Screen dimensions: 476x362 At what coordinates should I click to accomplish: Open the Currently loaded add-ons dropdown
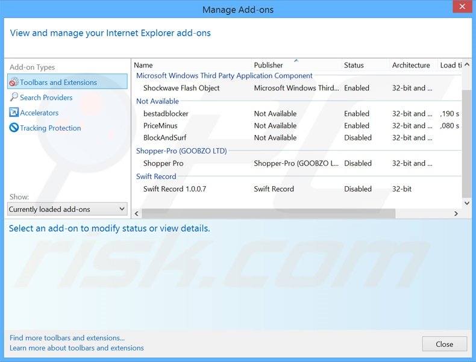click(x=67, y=209)
